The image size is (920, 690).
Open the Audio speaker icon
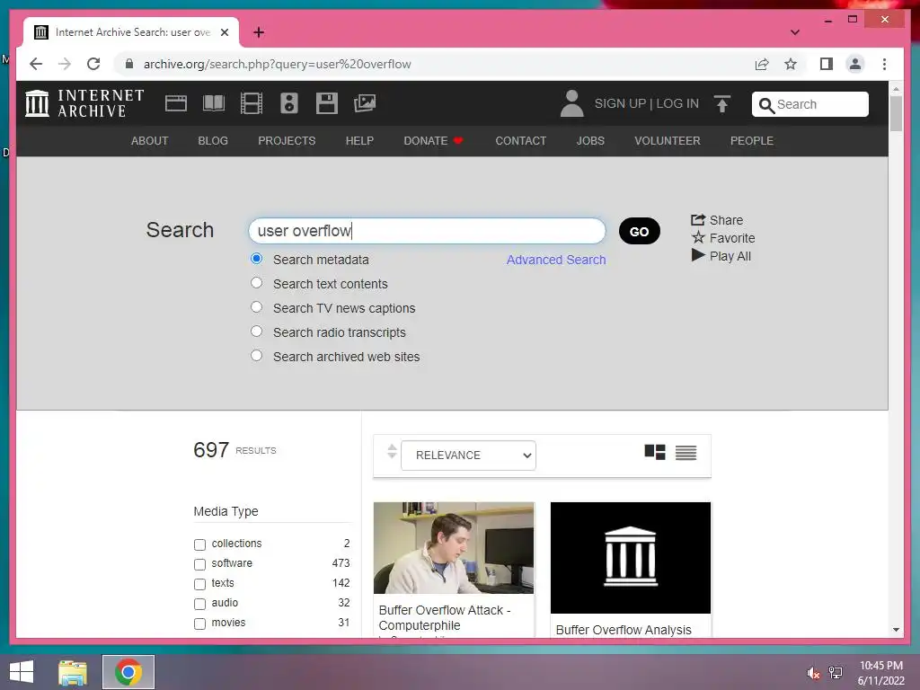[x=288, y=103]
